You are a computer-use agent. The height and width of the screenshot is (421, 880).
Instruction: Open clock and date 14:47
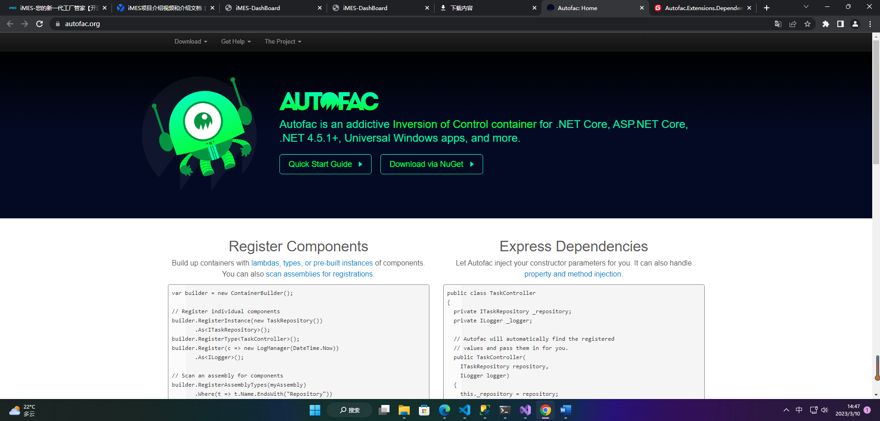tap(847, 410)
